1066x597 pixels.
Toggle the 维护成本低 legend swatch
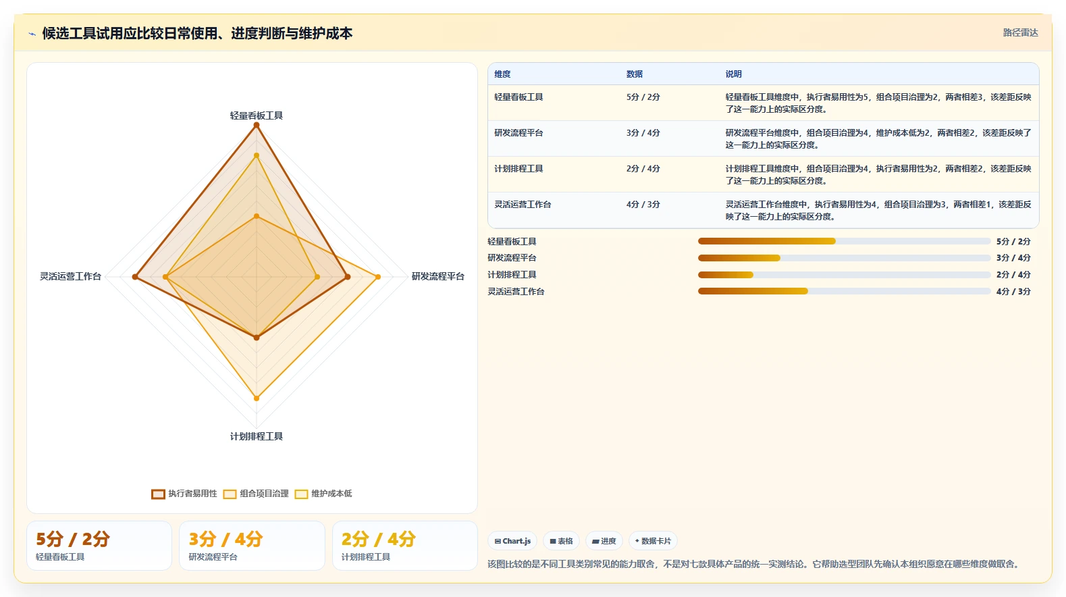[x=301, y=494]
